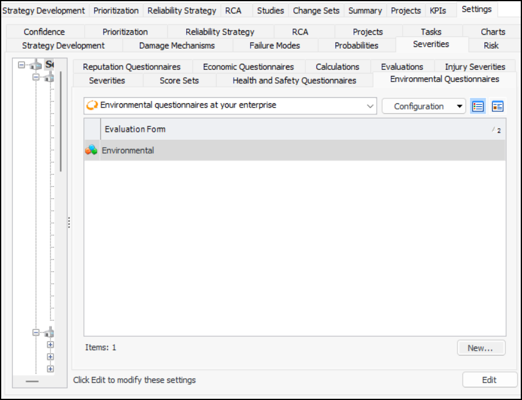Expand the third plus node in the tree

pos(50,369)
